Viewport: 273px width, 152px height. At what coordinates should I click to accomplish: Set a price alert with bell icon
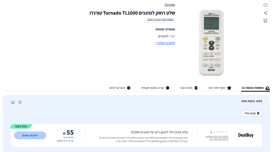click(20, 102)
